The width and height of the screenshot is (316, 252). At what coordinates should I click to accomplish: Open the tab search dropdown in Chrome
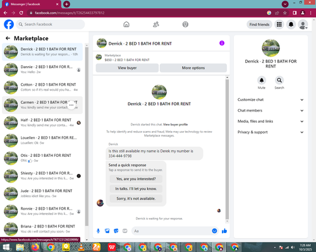285,4
